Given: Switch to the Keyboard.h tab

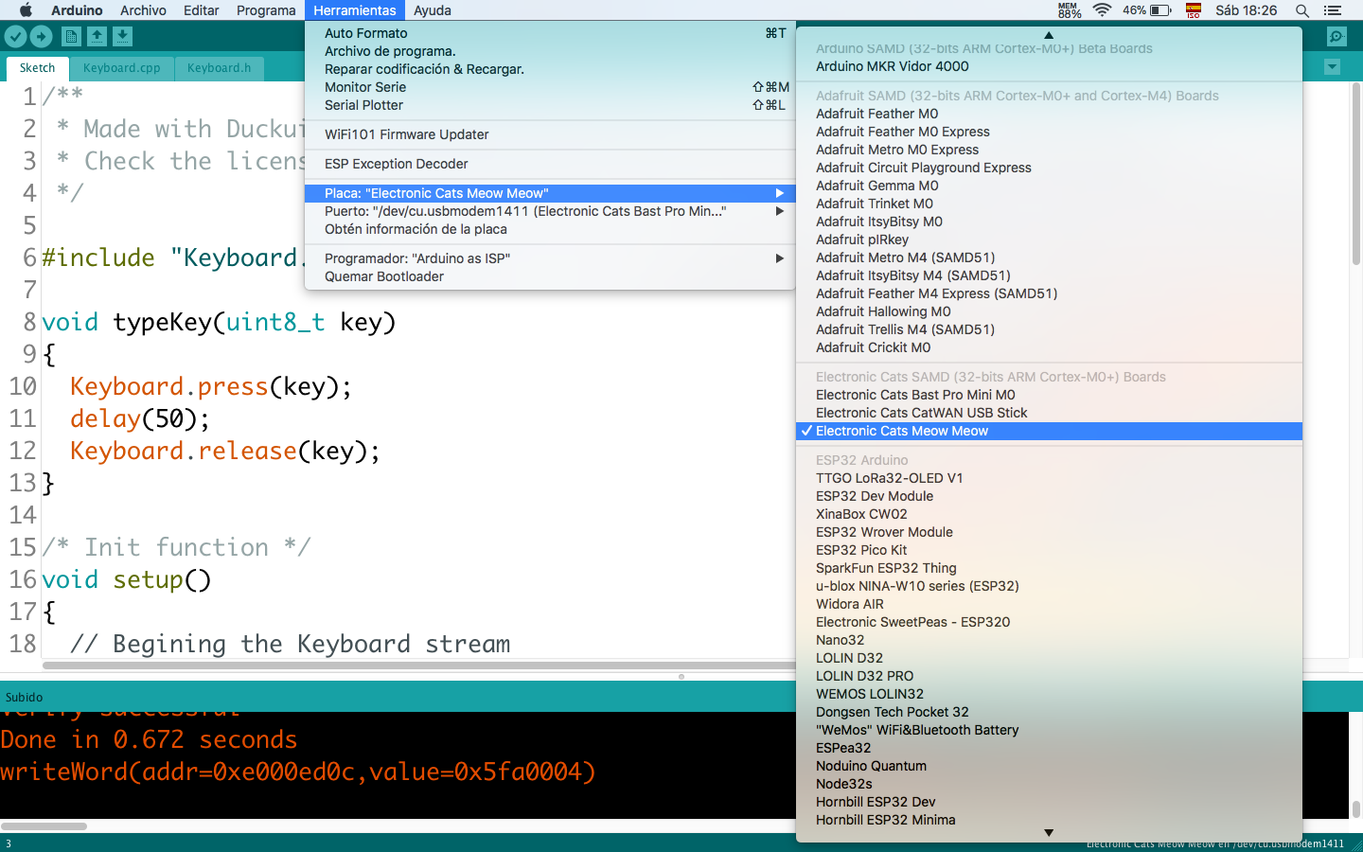Looking at the screenshot, I should [220, 68].
